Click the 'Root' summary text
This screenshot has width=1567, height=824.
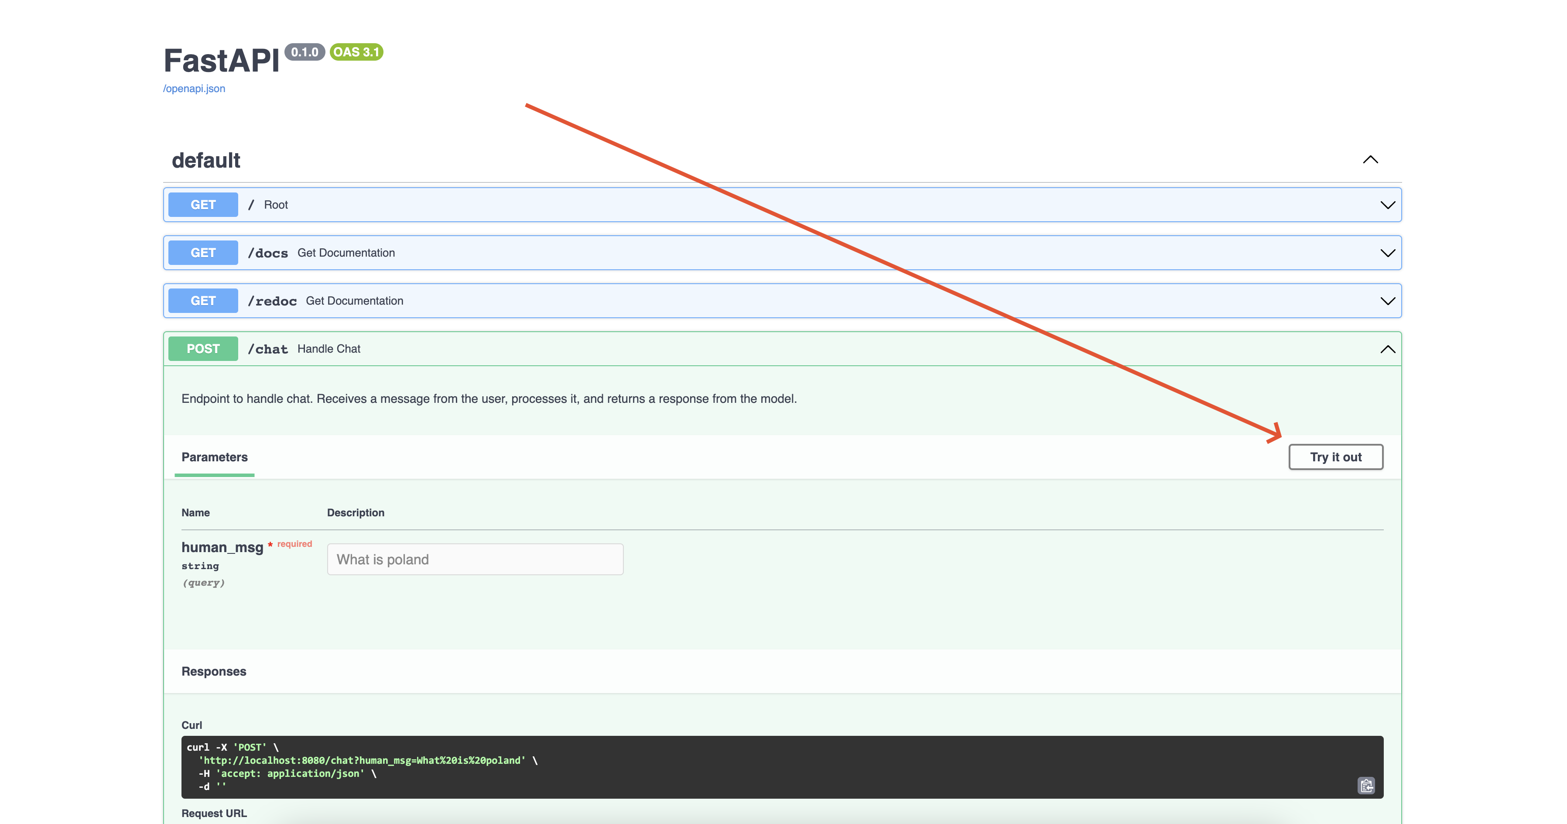click(x=276, y=205)
